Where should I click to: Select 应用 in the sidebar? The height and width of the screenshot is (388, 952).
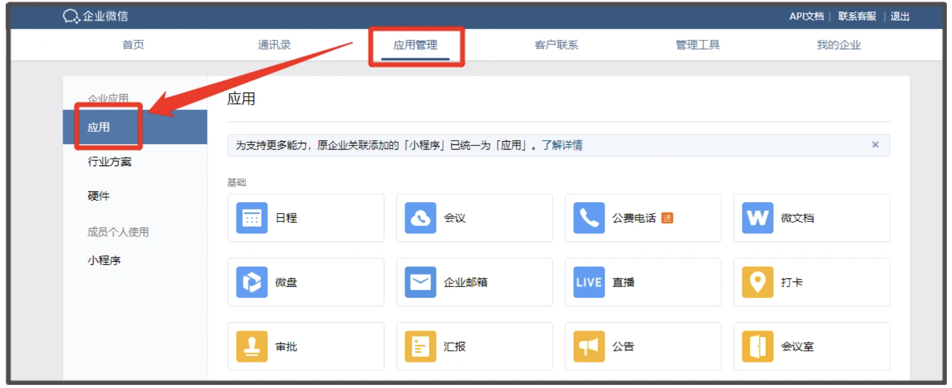click(x=135, y=127)
